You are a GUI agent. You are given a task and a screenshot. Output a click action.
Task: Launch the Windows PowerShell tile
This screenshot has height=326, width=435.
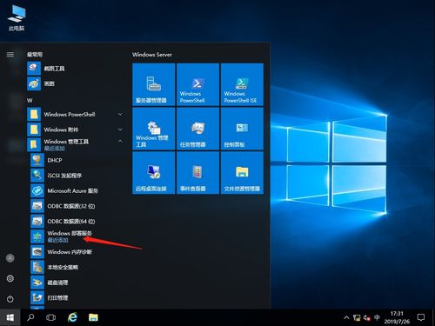[197, 84]
